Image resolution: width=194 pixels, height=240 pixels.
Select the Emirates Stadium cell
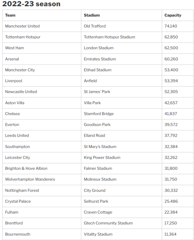tap(100, 59)
